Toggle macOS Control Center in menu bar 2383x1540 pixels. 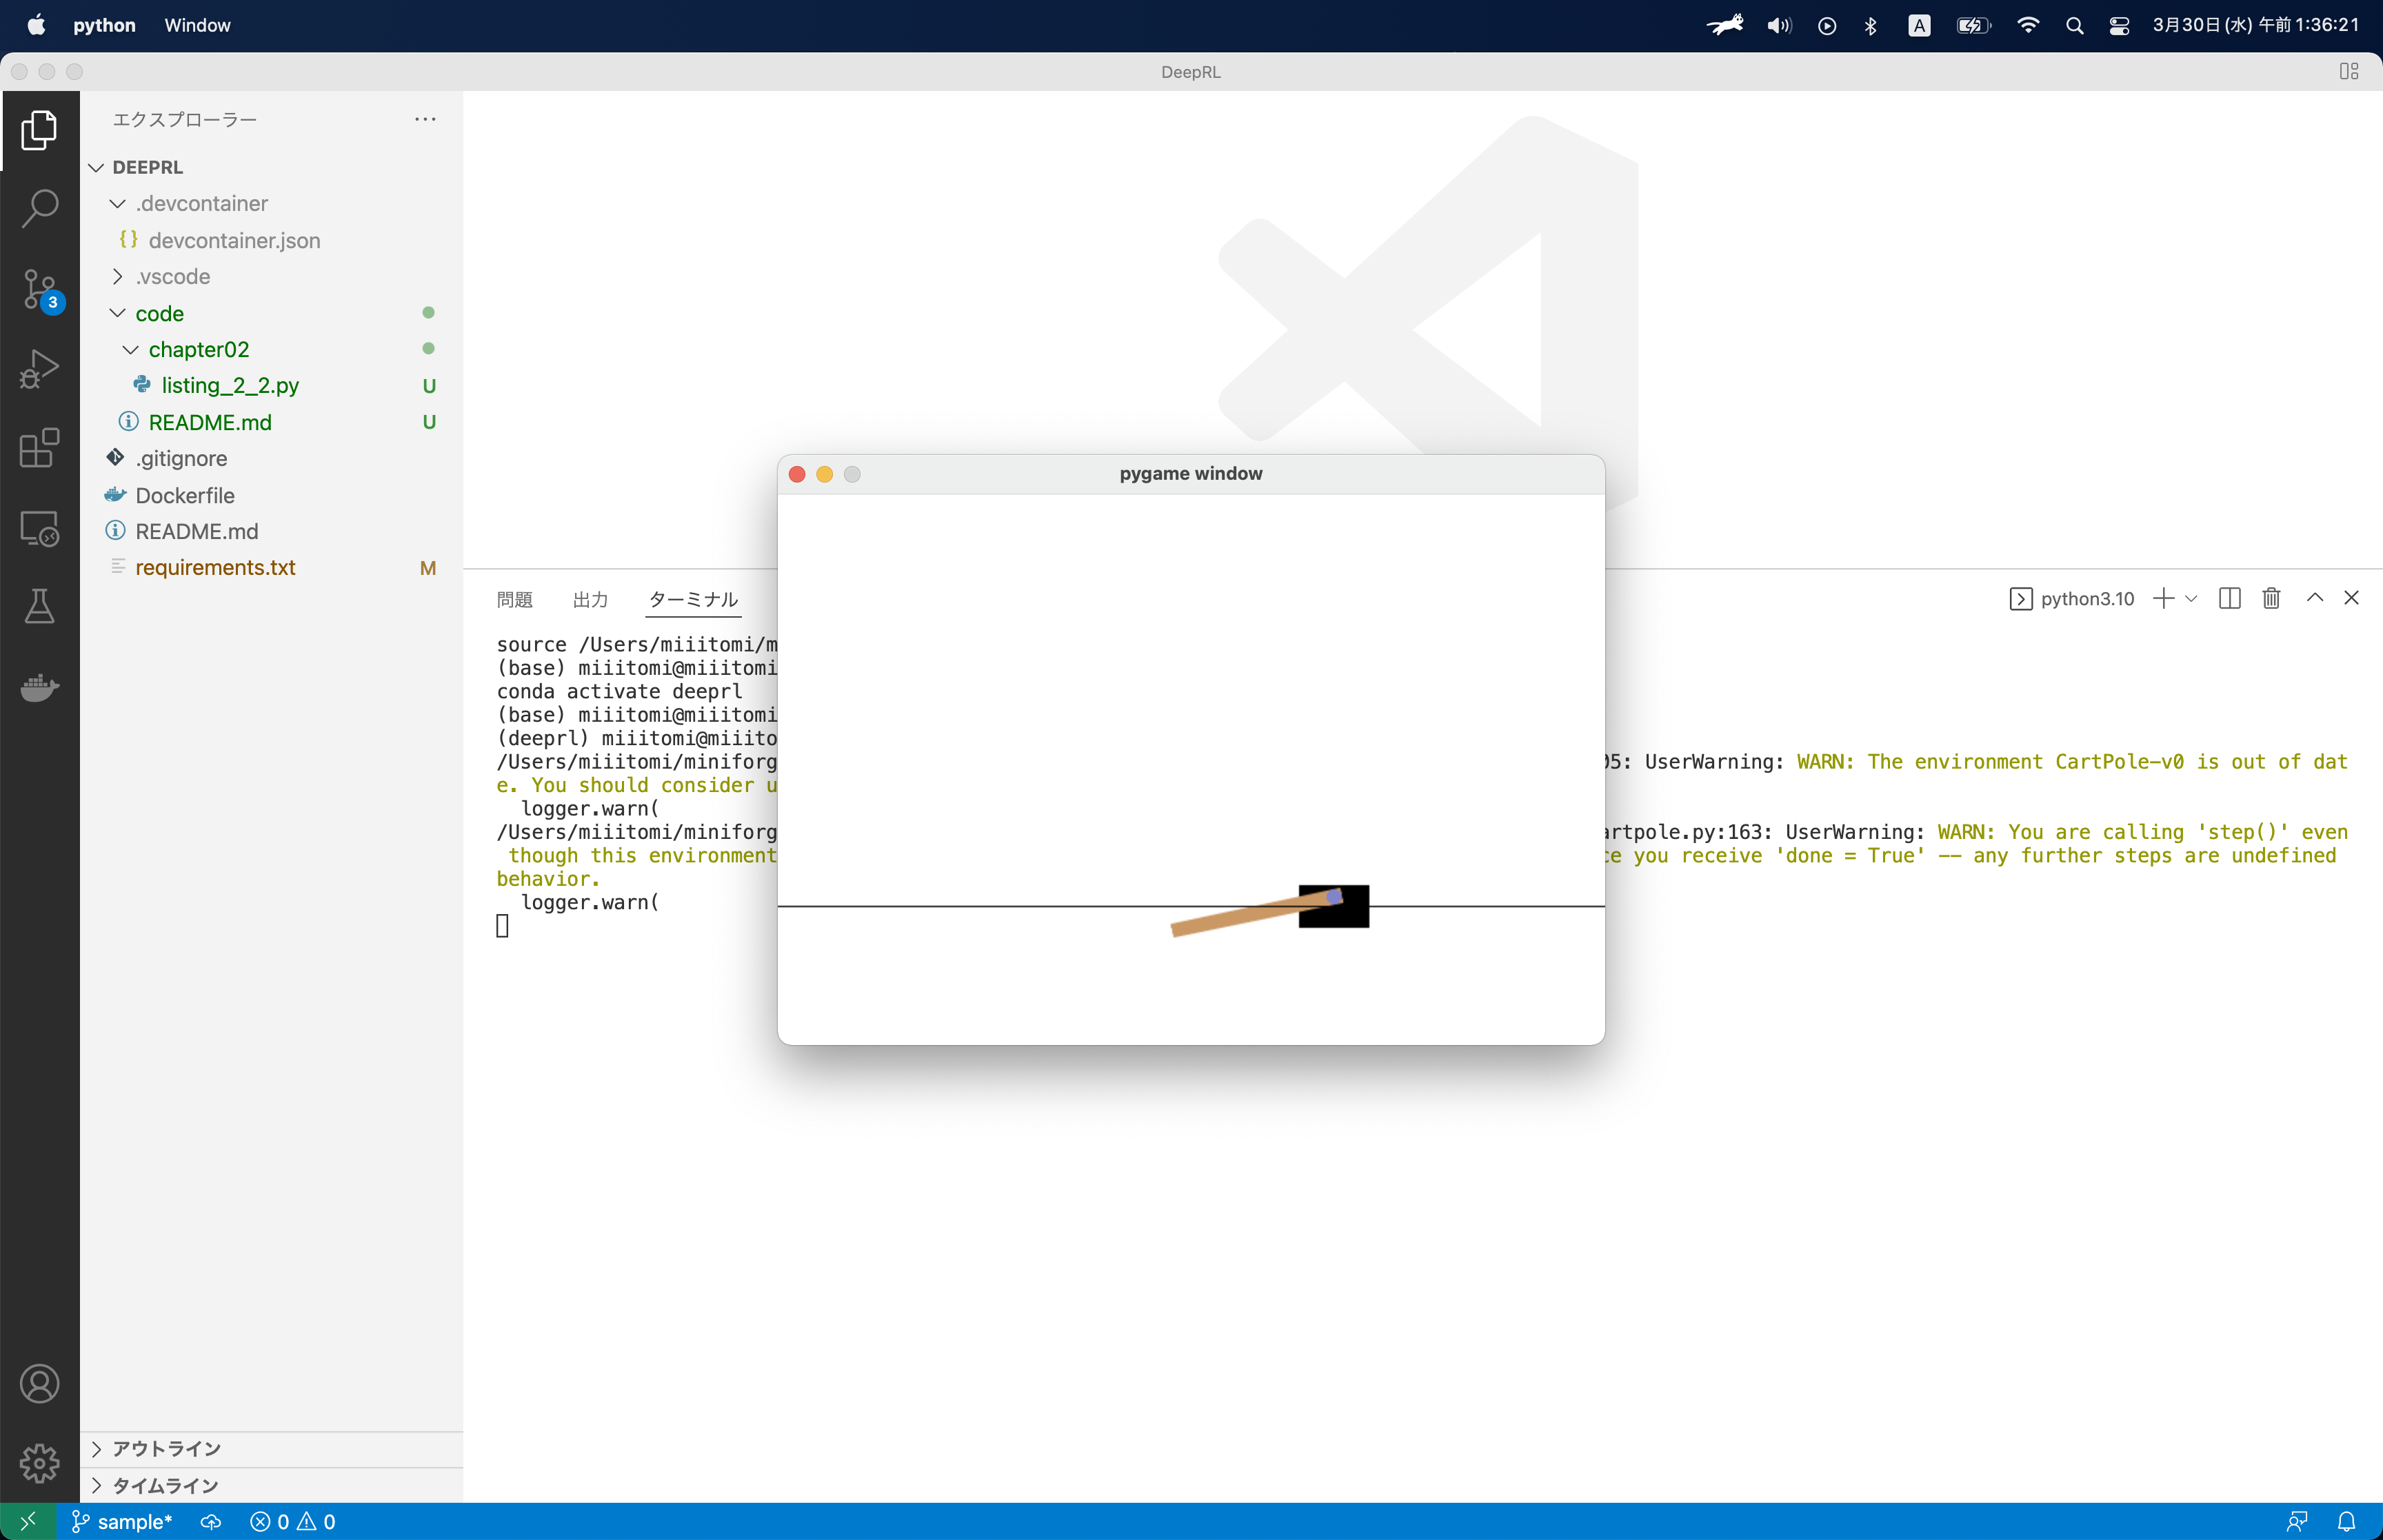(2118, 26)
